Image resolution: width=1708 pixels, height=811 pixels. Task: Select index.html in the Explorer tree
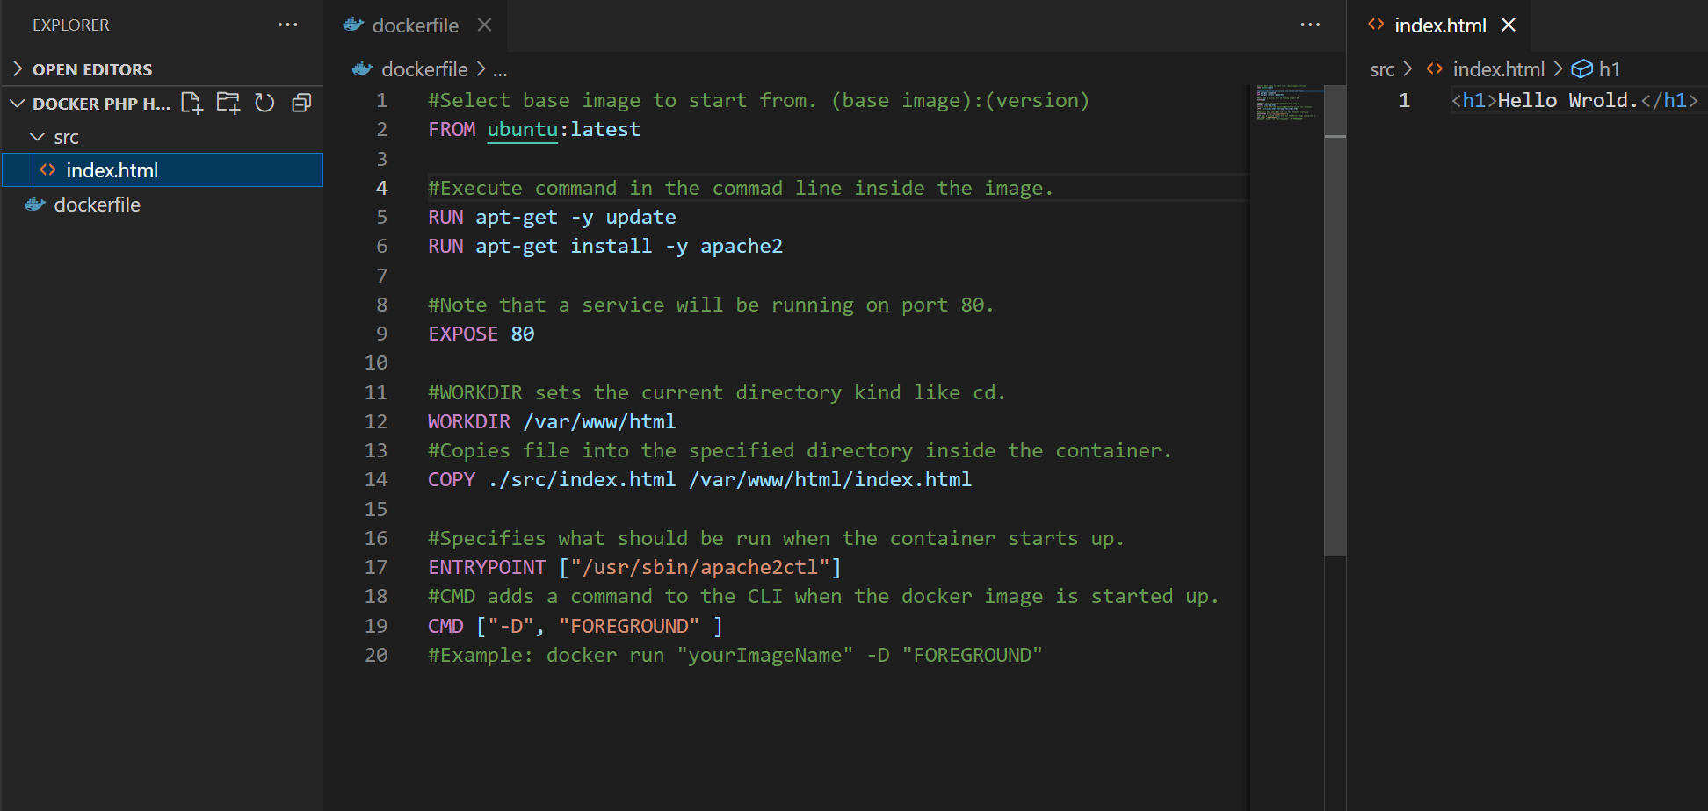[x=163, y=170]
